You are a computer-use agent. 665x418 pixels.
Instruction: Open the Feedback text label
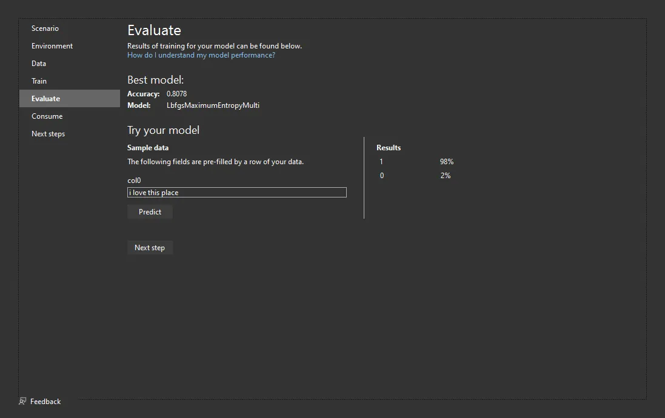tap(45, 402)
